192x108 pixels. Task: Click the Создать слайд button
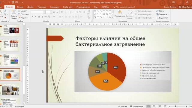click(x=14, y=15)
